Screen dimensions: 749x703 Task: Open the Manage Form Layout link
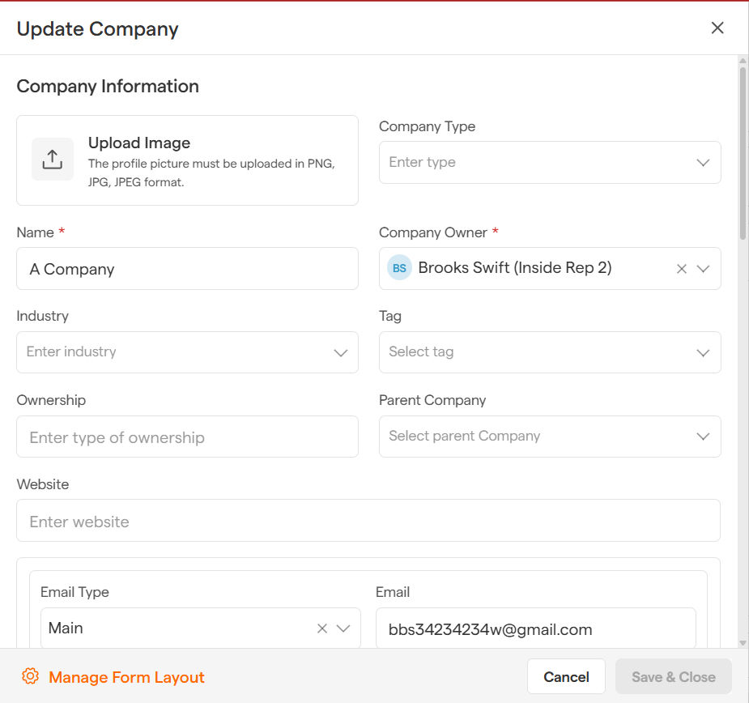(x=126, y=677)
